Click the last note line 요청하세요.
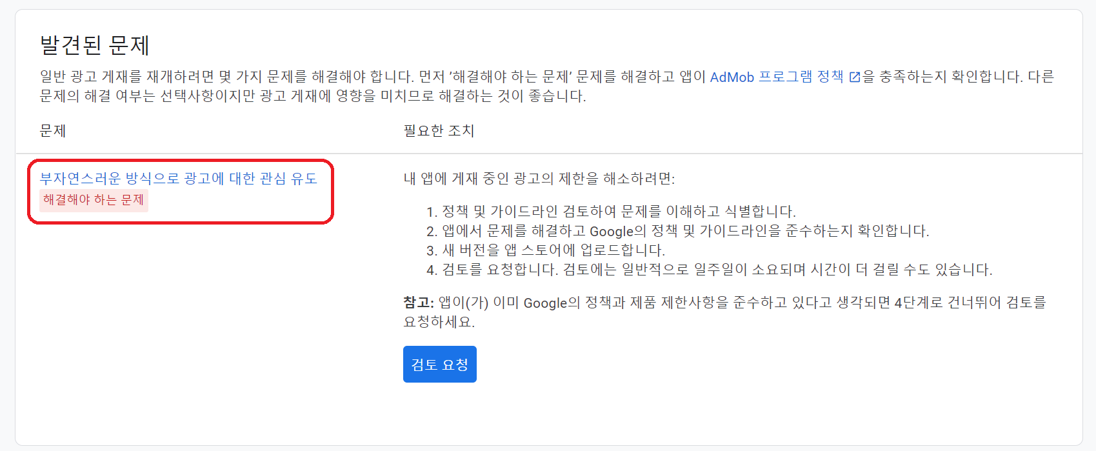Screen dimensions: 1096x451 (x=439, y=322)
